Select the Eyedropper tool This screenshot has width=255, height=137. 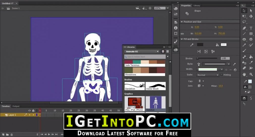(251, 62)
